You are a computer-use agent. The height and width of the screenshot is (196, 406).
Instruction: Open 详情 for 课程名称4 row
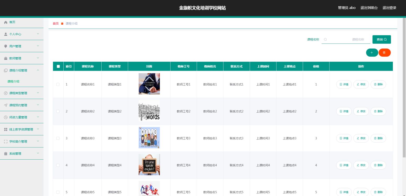(344, 165)
